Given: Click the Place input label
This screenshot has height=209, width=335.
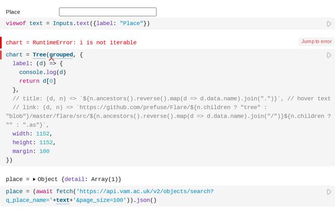Looking at the screenshot, I should point(13,12).
